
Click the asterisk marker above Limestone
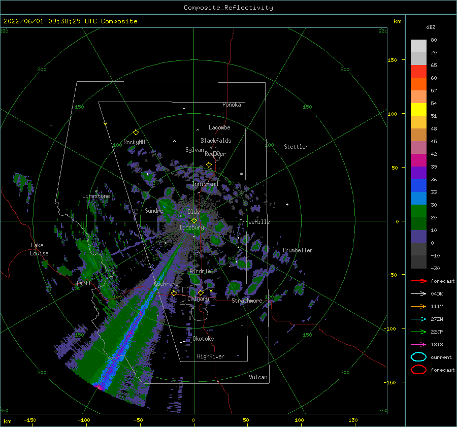[x=96, y=191]
